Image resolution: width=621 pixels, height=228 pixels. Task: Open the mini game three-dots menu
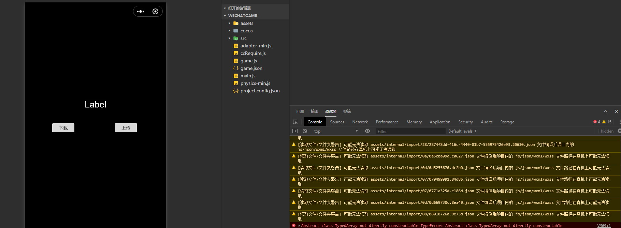(x=141, y=12)
